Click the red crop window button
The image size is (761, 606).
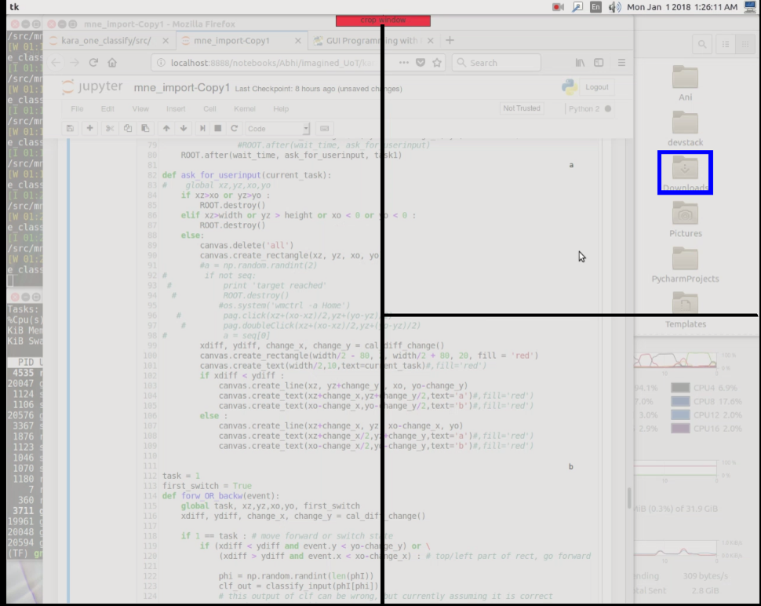coord(383,20)
